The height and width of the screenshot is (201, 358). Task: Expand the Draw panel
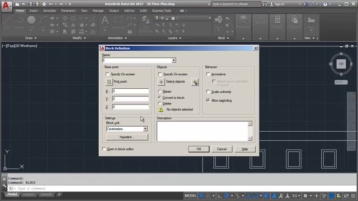[31, 38]
